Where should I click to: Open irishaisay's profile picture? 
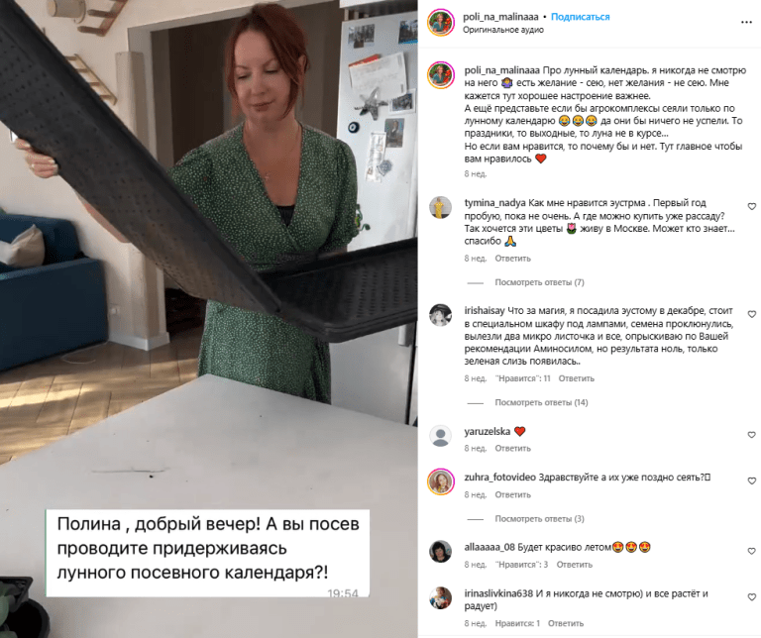click(441, 315)
